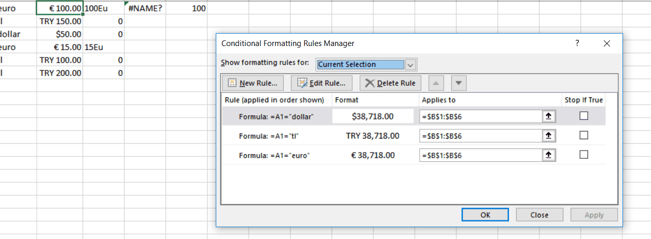Click the New Rule button
The width and height of the screenshot is (651, 239).
click(x=253, y=83)
